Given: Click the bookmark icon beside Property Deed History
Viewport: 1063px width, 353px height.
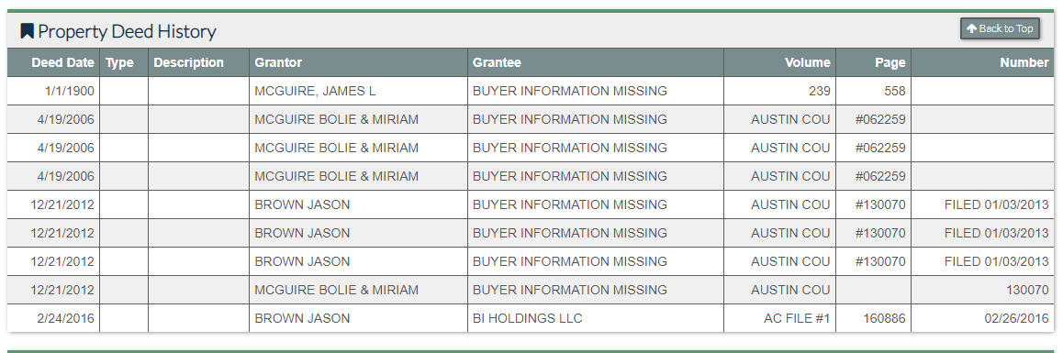Looking at the screenshot, I should 28,31.
